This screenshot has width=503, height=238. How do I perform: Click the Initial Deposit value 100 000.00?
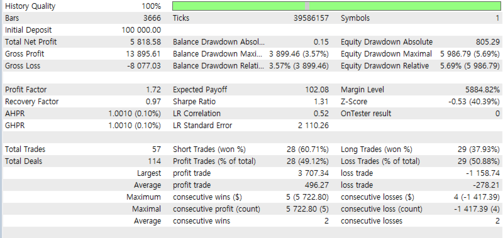tap(141, 30)
